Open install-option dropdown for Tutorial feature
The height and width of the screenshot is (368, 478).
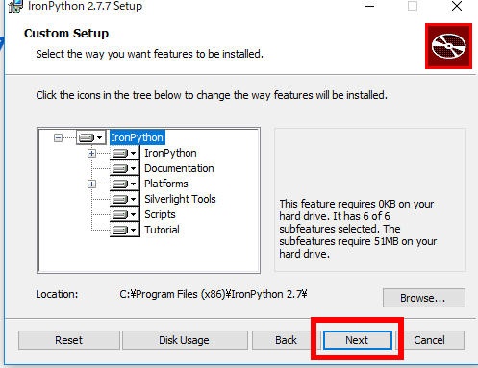(x=125, y=230)
